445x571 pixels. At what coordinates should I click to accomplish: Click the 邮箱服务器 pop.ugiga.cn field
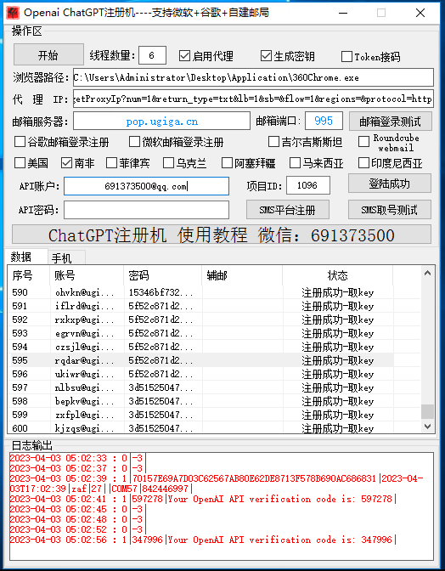point(161,121)
